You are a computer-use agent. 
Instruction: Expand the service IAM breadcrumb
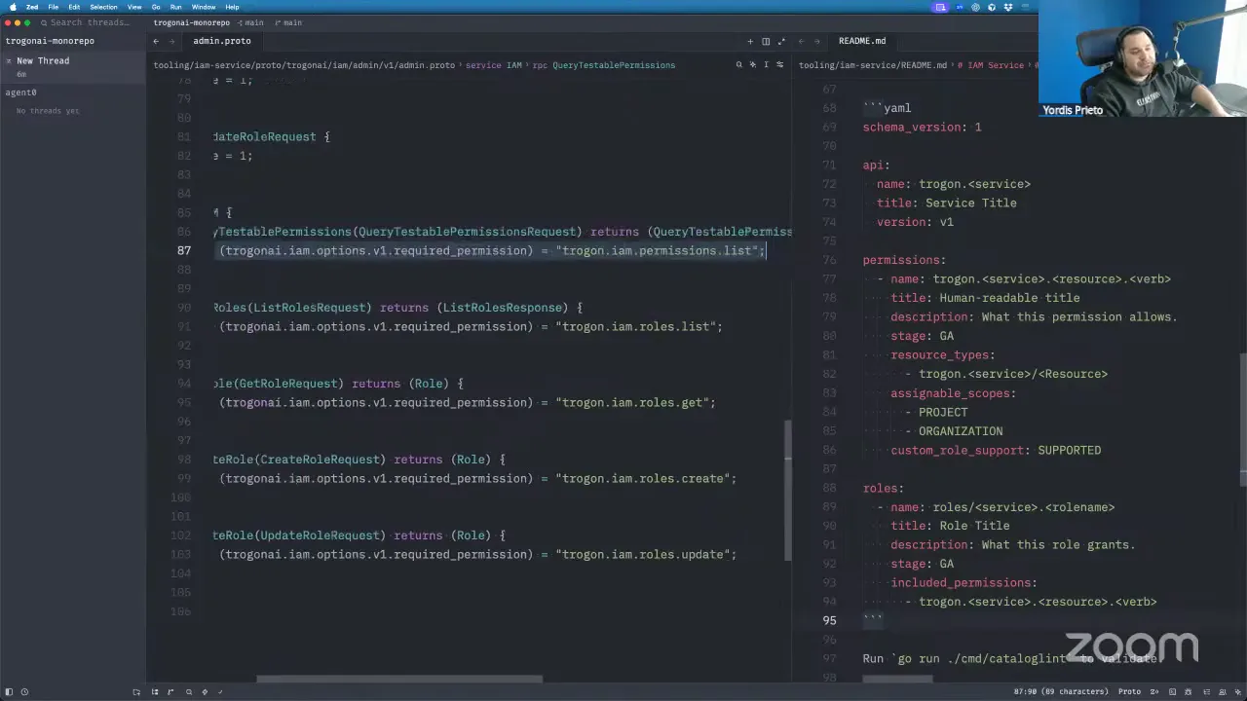coord(494,65)
